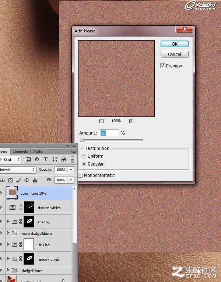
Task: Click darken whites adjustment layer icon
Action: coord(13,208)
